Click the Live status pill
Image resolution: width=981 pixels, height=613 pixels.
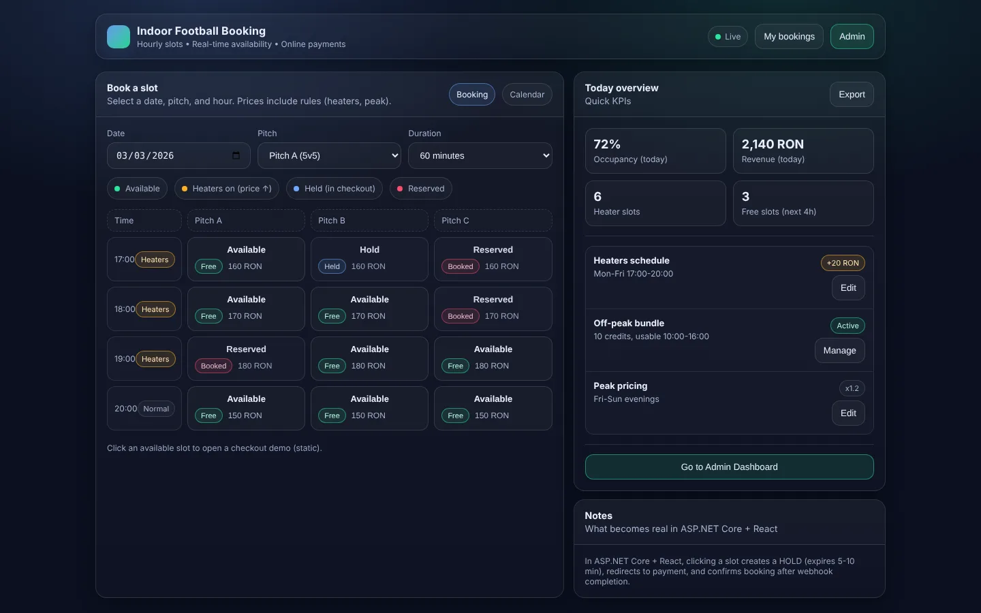[728, 37]
